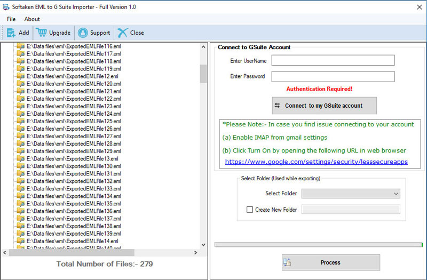This screenshot has width=427, height=280.
Task: Click the file icon on Process button
Action: [x=287, y=262]
